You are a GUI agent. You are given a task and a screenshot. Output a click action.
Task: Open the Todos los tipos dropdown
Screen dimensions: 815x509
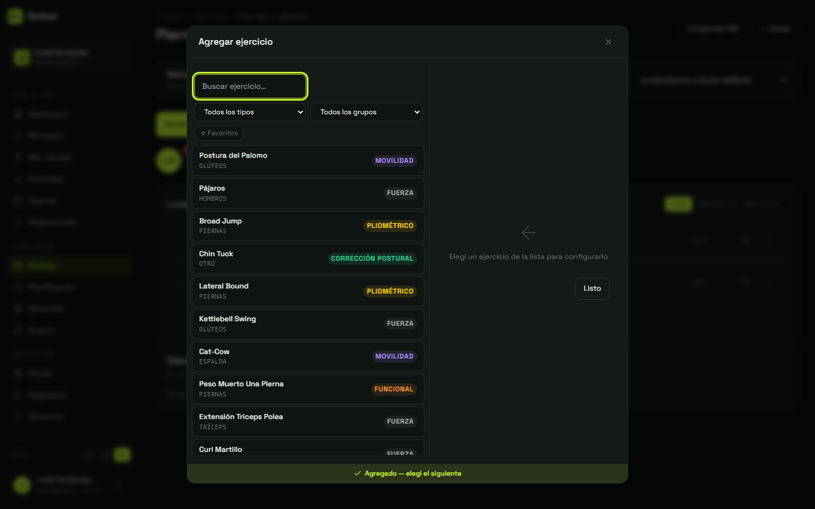tap(250, 112)
